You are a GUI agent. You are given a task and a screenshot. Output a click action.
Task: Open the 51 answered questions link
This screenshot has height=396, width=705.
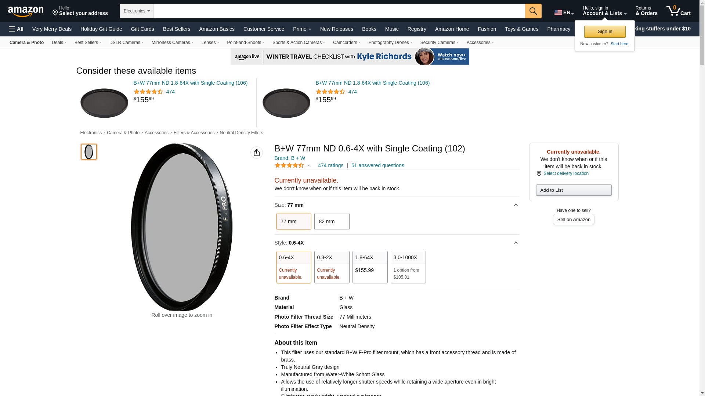[x=377, y=166]
